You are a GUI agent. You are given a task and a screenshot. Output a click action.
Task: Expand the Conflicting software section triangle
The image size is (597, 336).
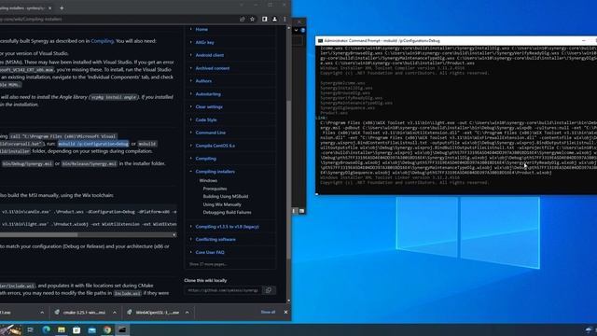point(190,239)
